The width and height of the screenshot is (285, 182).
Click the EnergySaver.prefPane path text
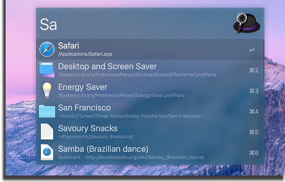(x=121, y=95)
